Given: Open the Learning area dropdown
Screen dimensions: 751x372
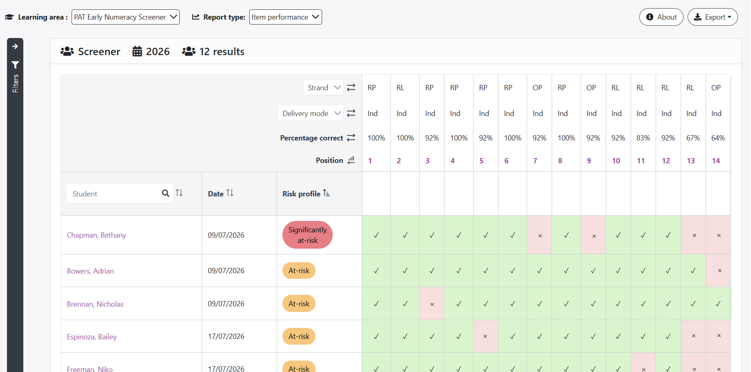Looking at the screenshot, I should click(x=126, y=17).
